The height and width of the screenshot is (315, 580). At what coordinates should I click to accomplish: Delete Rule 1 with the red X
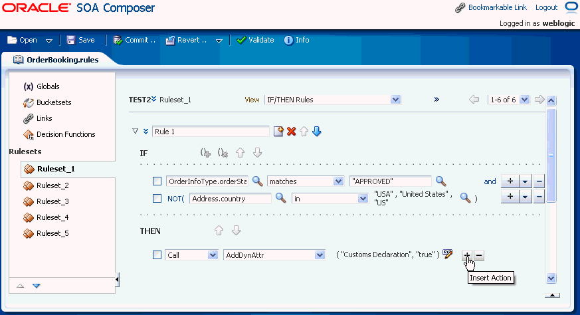pos(292,132)
